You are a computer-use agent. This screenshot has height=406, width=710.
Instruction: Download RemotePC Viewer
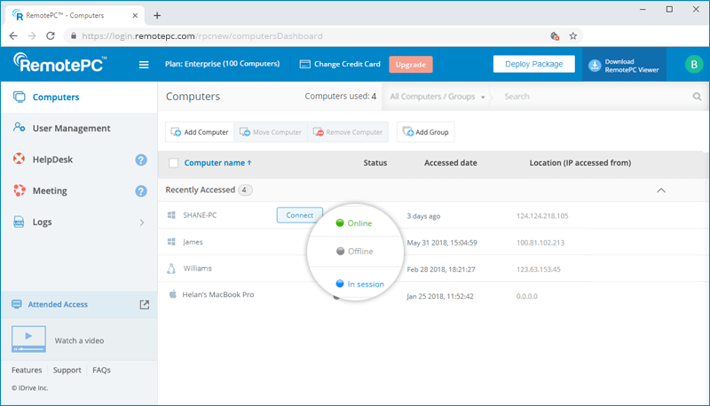[624, 65]
